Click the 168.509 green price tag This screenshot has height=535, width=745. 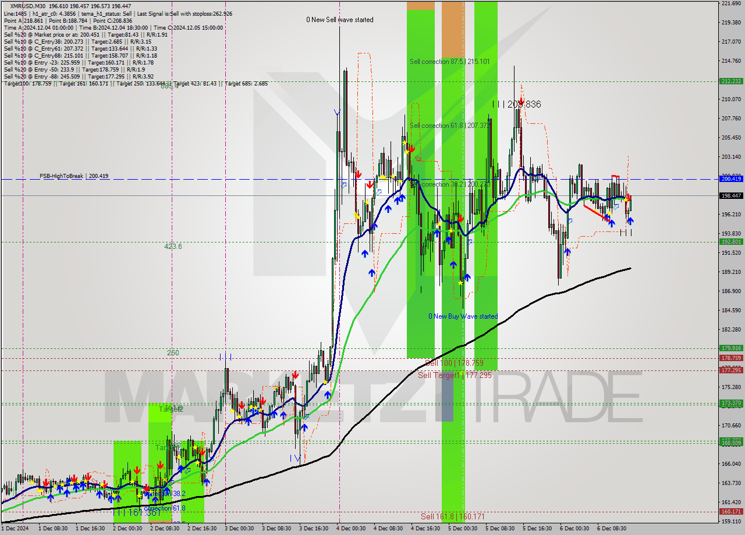point(731,443)
